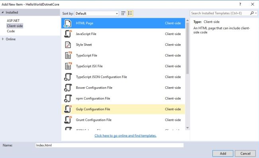
Task: Click the Name input field
Action: coord(109,145)
